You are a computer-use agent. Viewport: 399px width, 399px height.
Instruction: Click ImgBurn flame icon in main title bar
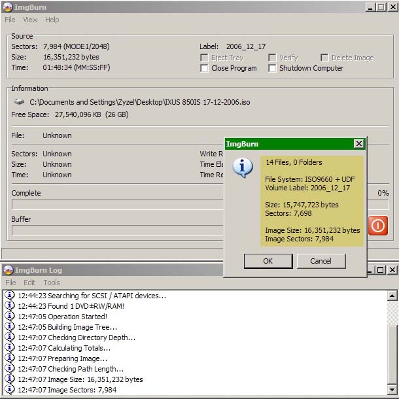pos(8,7)
